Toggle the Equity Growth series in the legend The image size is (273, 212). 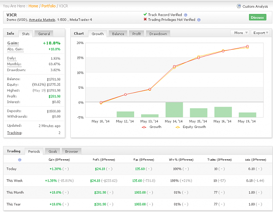tap(191, 127)
